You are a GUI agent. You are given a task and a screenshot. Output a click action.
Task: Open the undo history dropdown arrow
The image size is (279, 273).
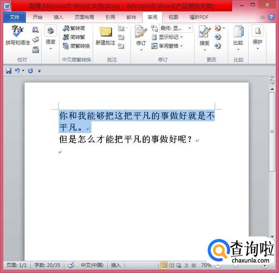point(23,71)
